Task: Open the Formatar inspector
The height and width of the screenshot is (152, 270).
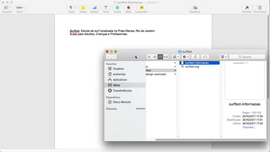Action: coord(247,8)
